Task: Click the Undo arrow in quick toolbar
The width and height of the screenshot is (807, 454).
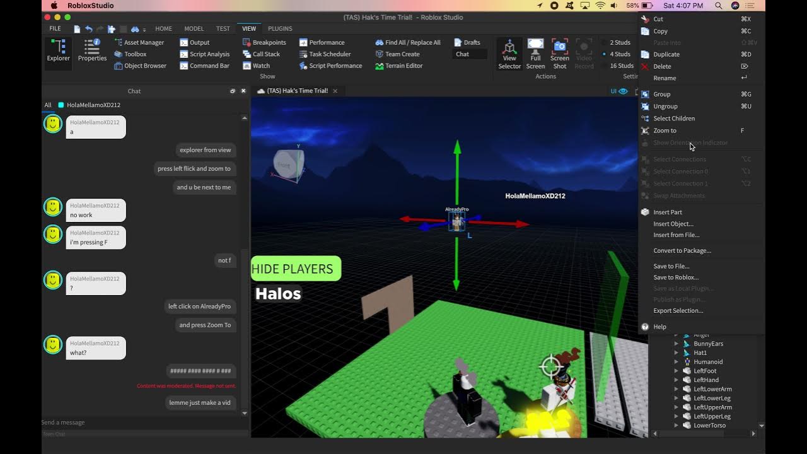Action: pyautogui.click(x=88, y=29)
